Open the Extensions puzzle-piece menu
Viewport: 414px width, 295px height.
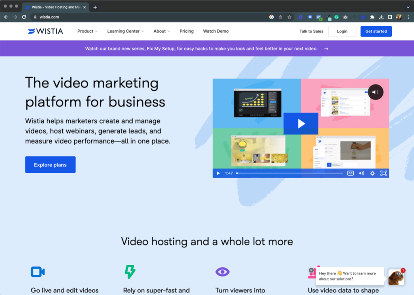coord(372,17)
